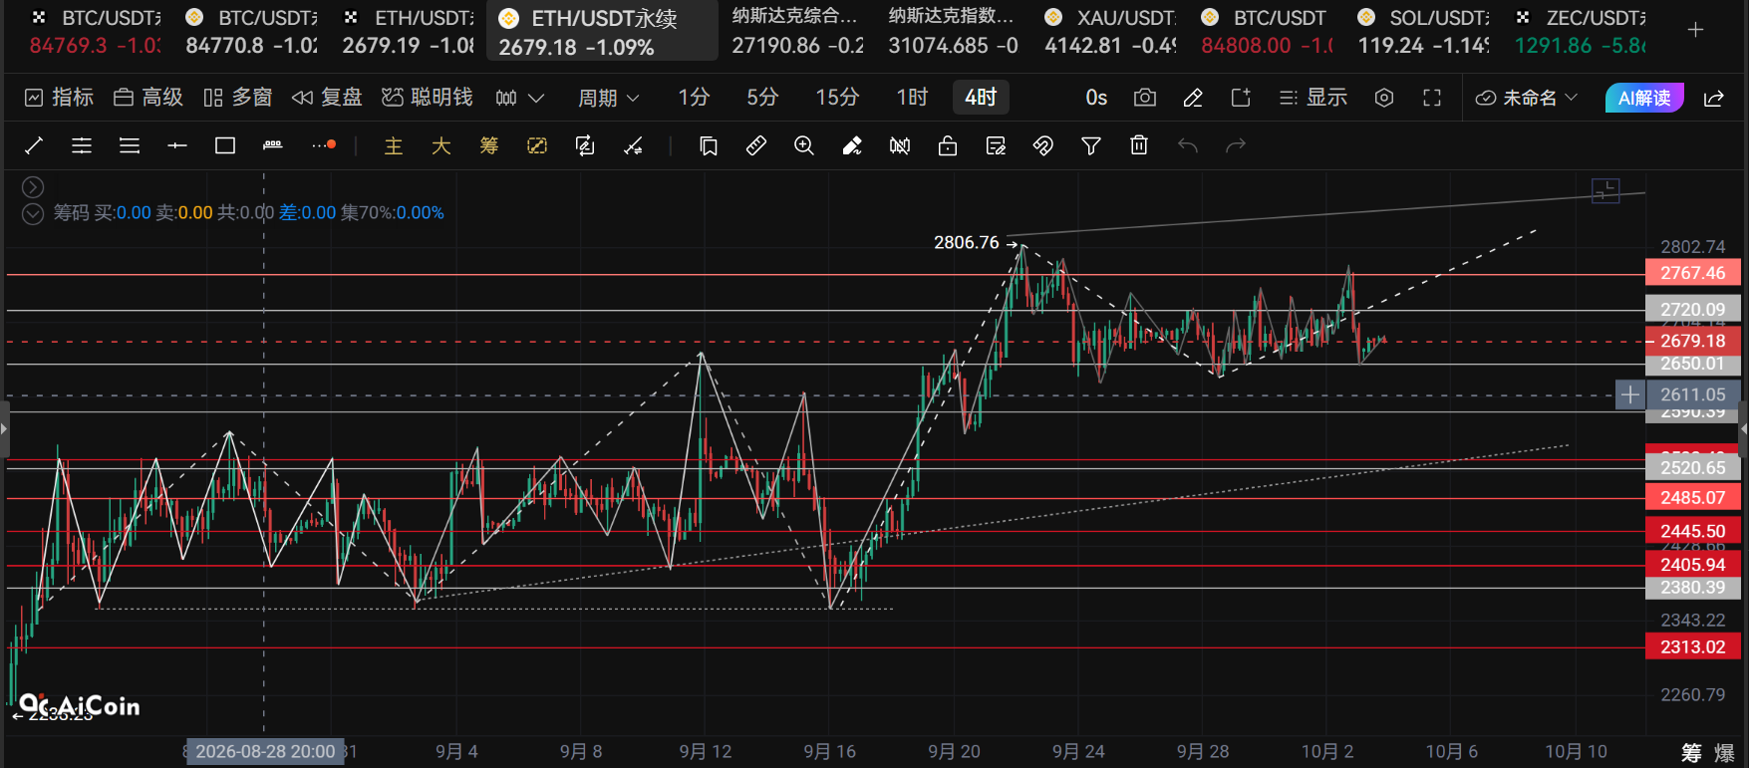
Task: Click the undo arrow
Action: [x=1187, y=146]
